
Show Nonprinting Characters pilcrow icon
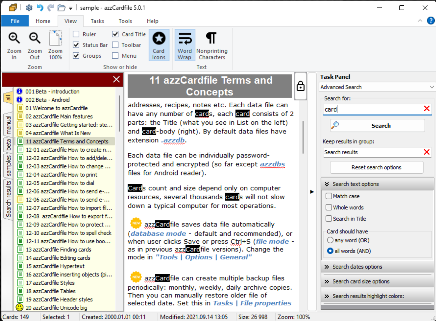[x=212, y=38]
